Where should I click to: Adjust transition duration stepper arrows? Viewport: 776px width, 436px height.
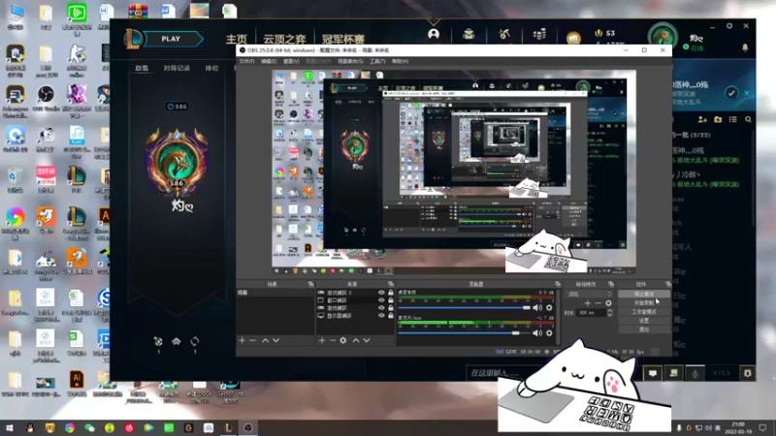610,312
